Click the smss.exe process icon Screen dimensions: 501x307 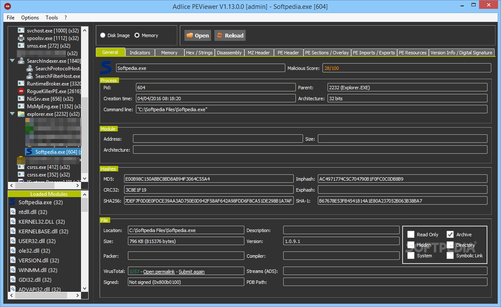click(x=21, y=46)
